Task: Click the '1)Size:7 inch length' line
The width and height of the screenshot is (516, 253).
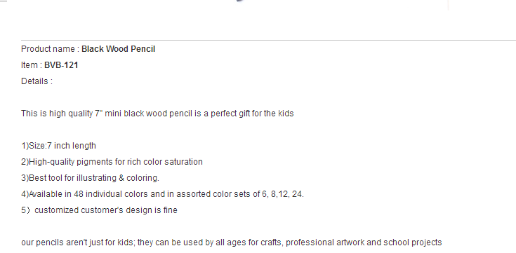Action: (x=58, y=146)
